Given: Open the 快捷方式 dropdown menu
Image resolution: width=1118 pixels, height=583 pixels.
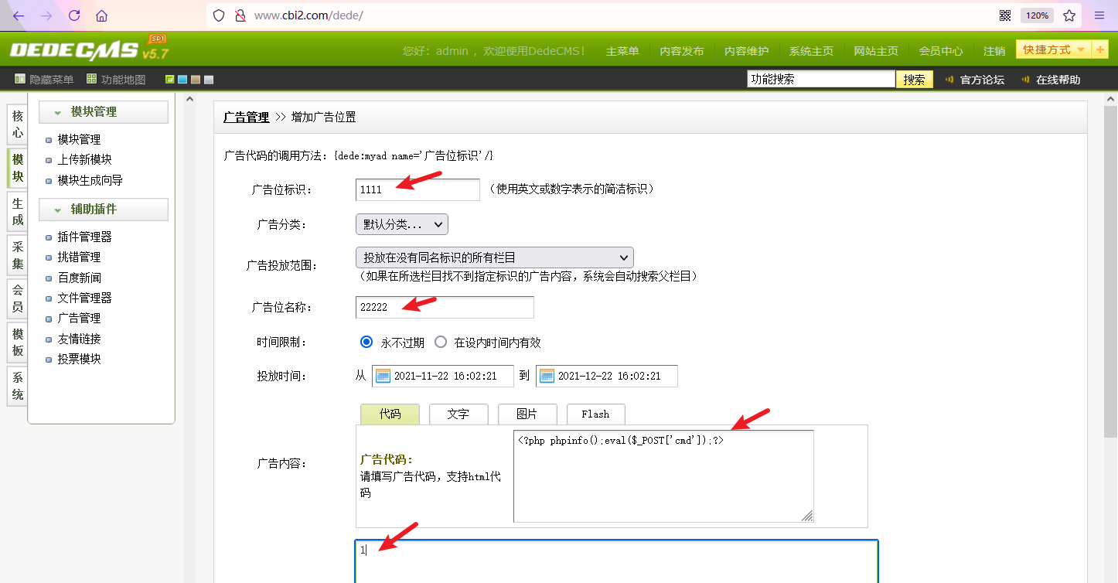Looking at the screenshot, I should tap(1053, 49).
